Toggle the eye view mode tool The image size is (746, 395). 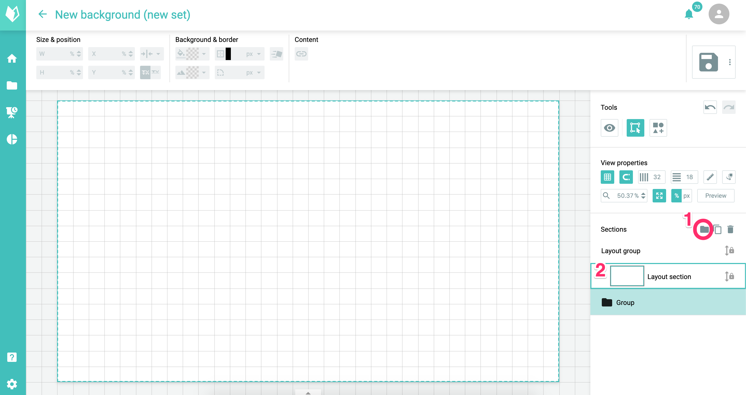(x=610, y=128)
